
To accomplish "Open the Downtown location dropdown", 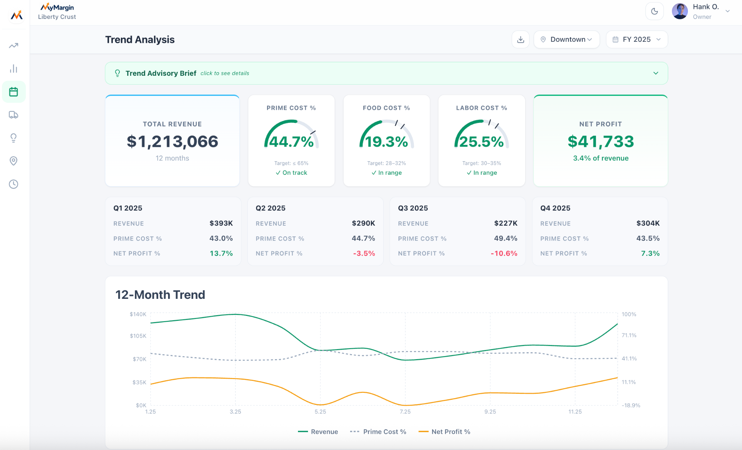I will click(x=567, y=39).
